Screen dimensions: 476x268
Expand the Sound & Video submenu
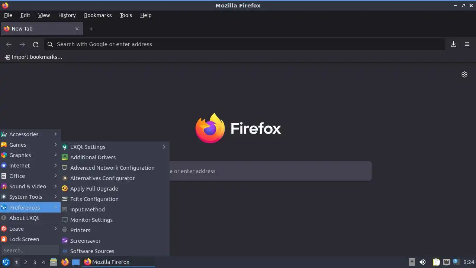click(x=30, y=186)
